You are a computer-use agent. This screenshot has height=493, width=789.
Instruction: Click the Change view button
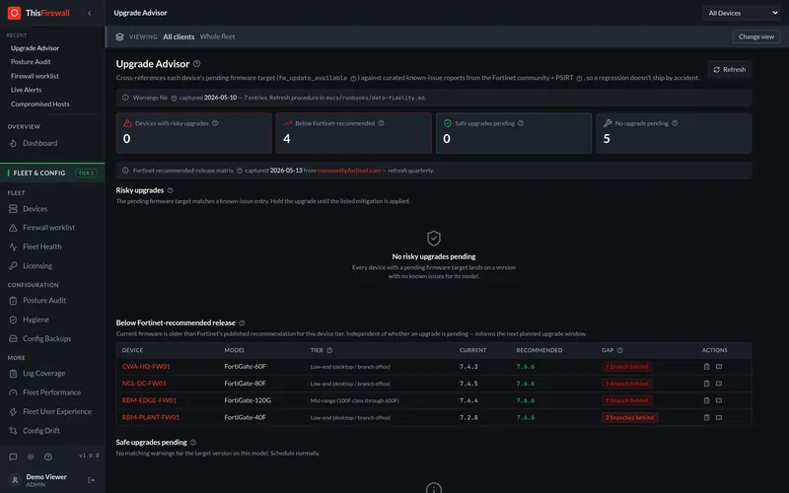click(755, 36)
